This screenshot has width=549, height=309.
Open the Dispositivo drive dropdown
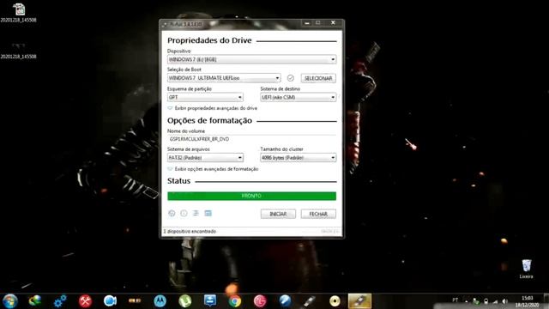pos(251,59)
